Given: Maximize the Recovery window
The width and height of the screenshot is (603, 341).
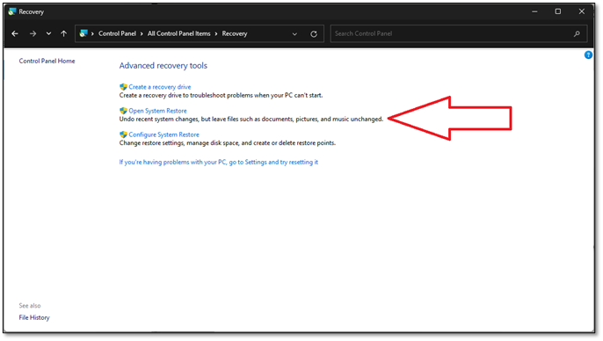Looking at the screenshot, I should (x=557, y=11).
